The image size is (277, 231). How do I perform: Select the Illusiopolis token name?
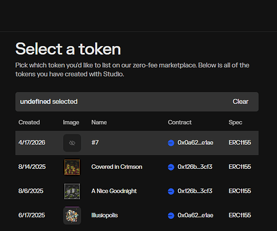click(104, 216)
